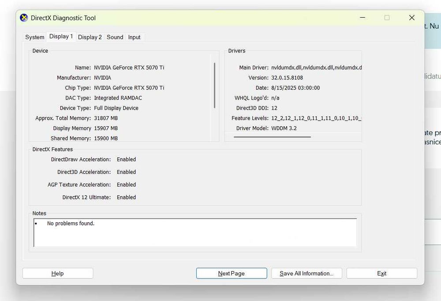The image size is (441, 301).
Task: Click the 15900 MB shared memory value
Action: tap(106, 138)
